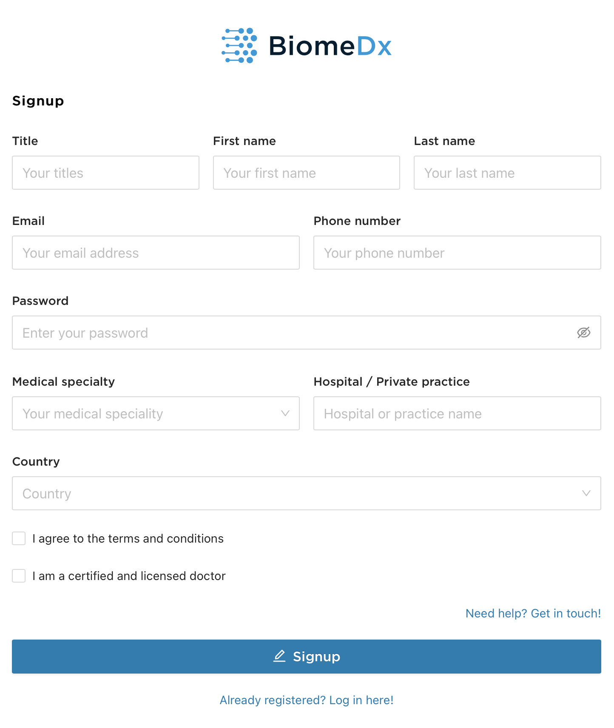Check the terms and conditions checkbox

tap(19, 538)
